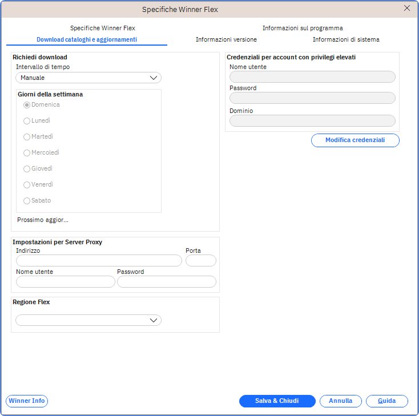Image resolution: width=419 pixels, height=416 pixels.
Task: Select the Specifiche Winner Flex tab
Action: click(x=103, y=28)
